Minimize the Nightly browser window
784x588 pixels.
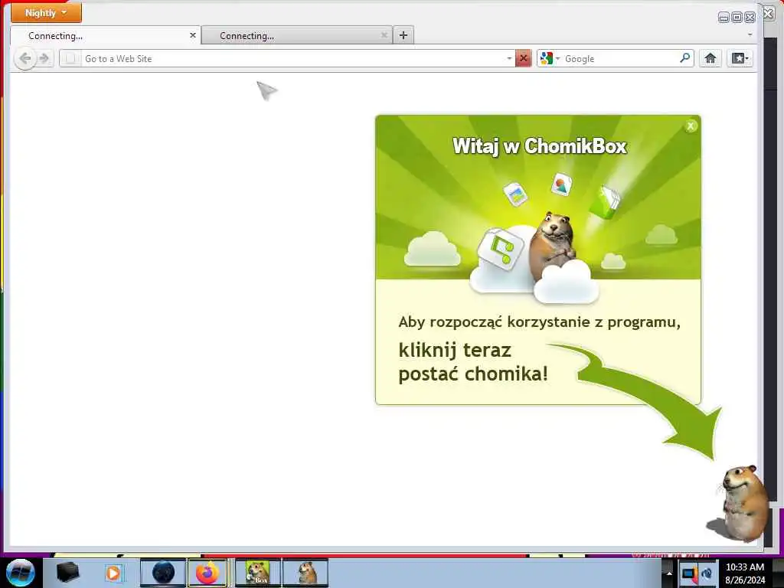(724, 17)
